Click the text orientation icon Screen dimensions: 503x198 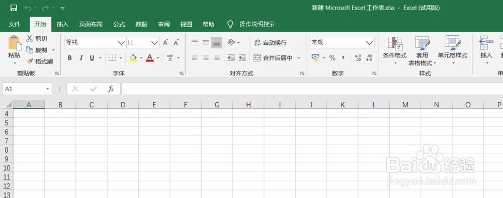(231, 42)
